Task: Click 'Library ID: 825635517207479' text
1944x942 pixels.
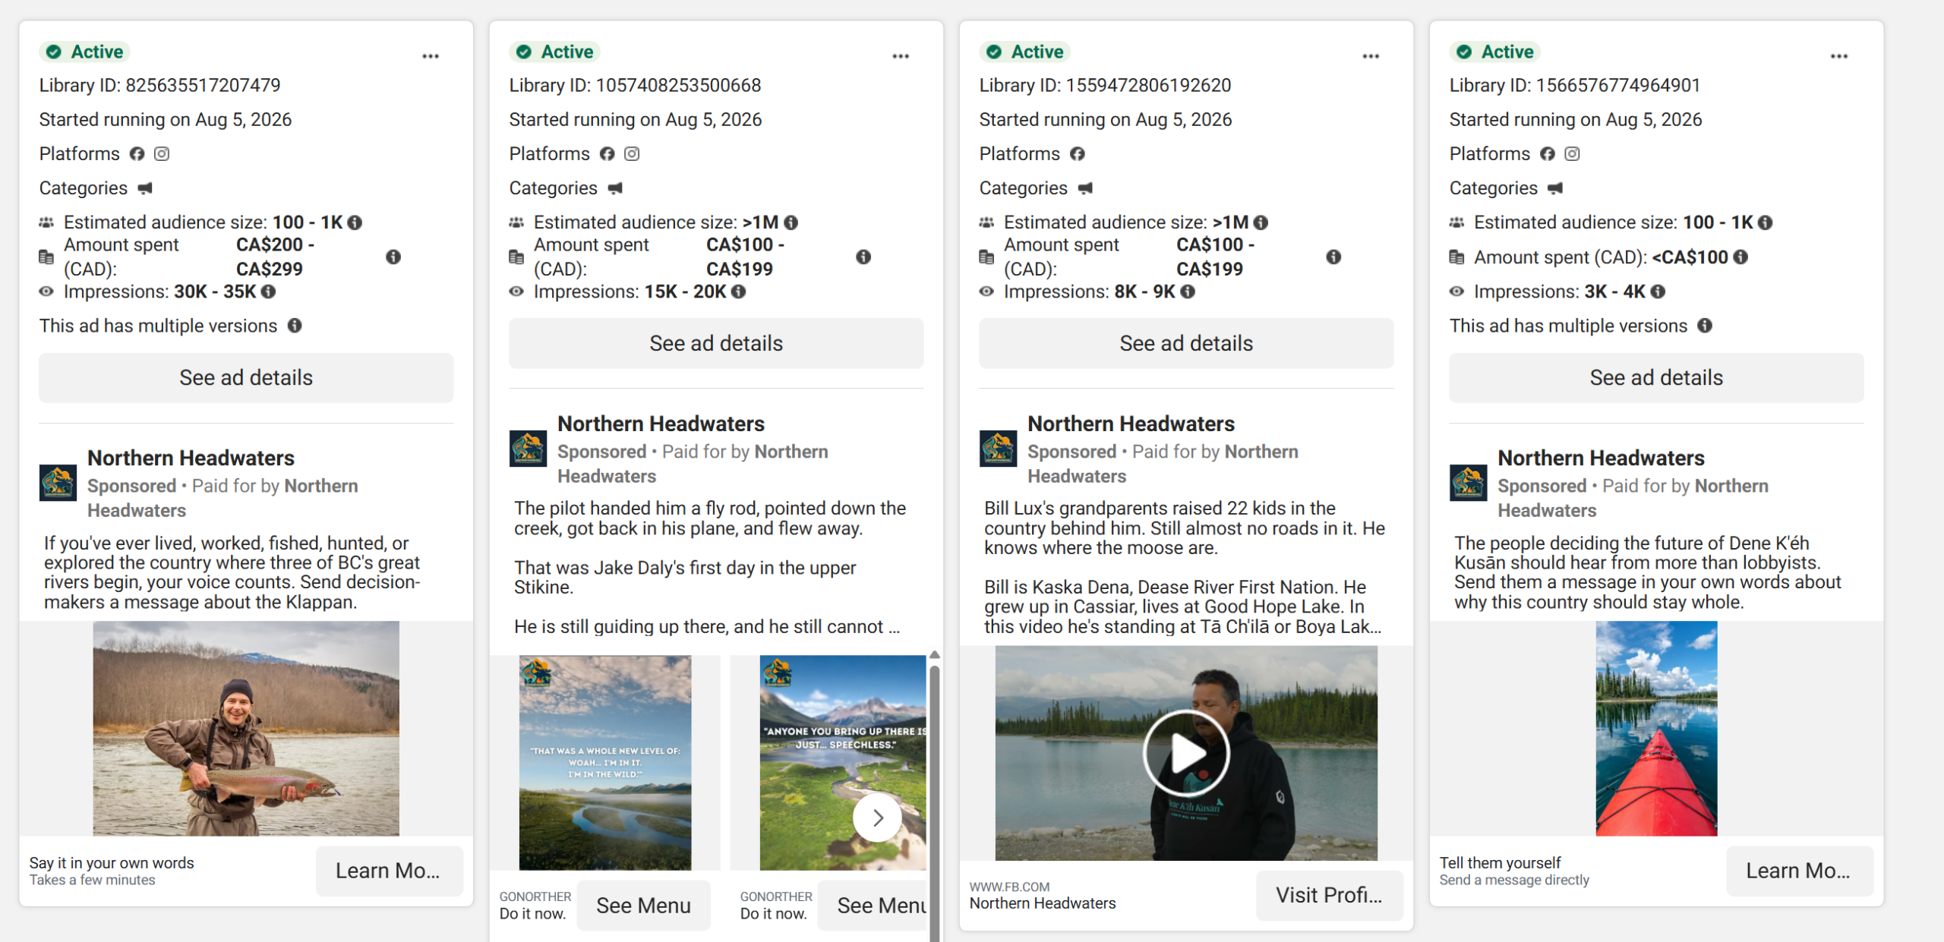Action: pos(159,85)
